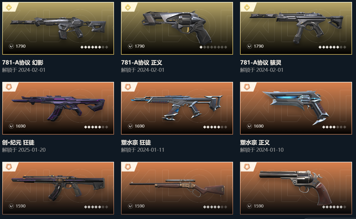Screen dimensions: 356x219
Task: Click upgrade level dots on 塑水宗 狂徒 card
Action: pos(215,127)
